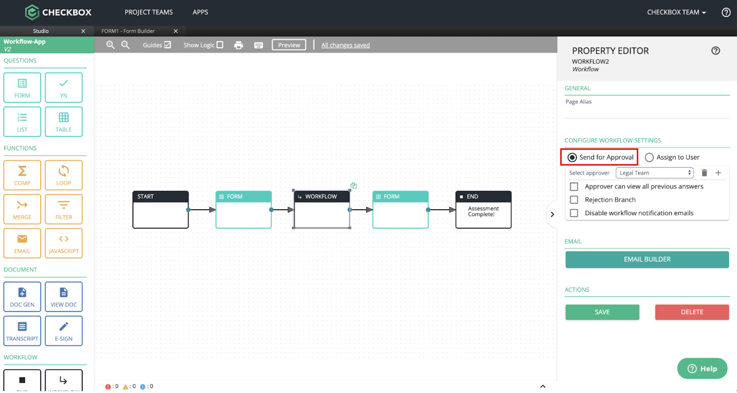
Task: Click the All changes saved link
Action: [x=346, y=45]
